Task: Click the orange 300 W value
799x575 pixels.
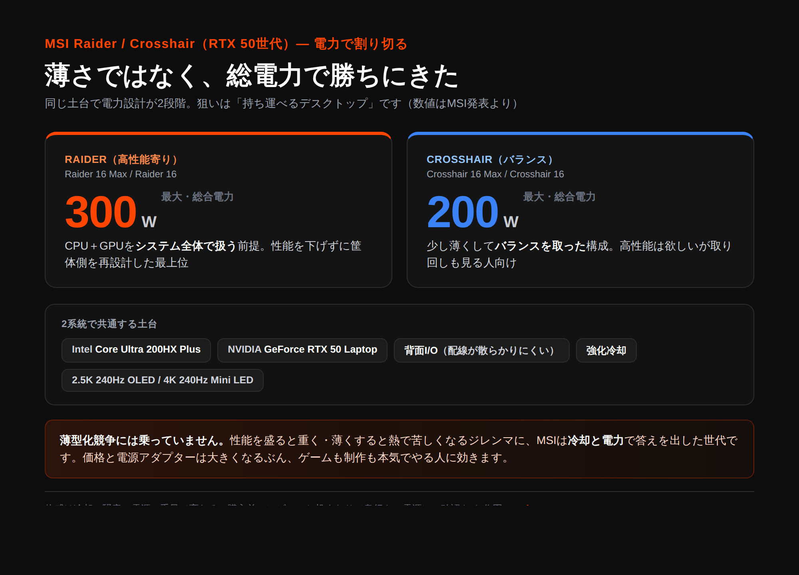Action: point(111,212)
